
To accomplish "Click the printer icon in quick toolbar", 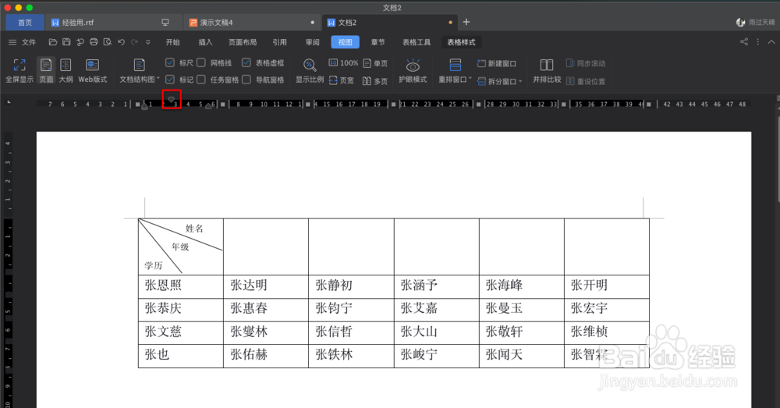I will coord(94,42).
